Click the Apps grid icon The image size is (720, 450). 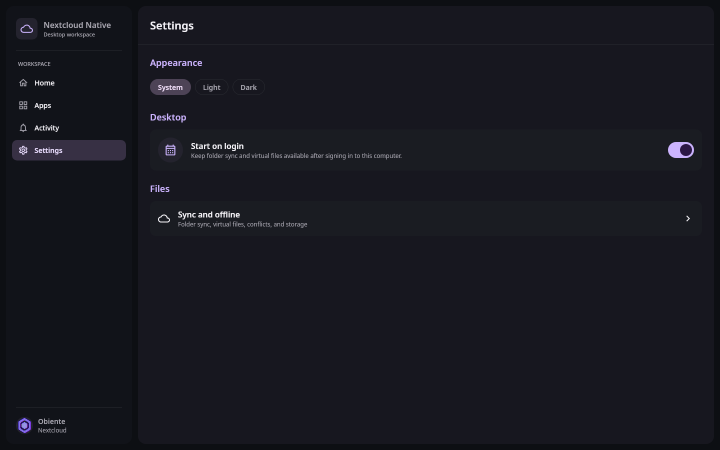[x=23, y=105]
